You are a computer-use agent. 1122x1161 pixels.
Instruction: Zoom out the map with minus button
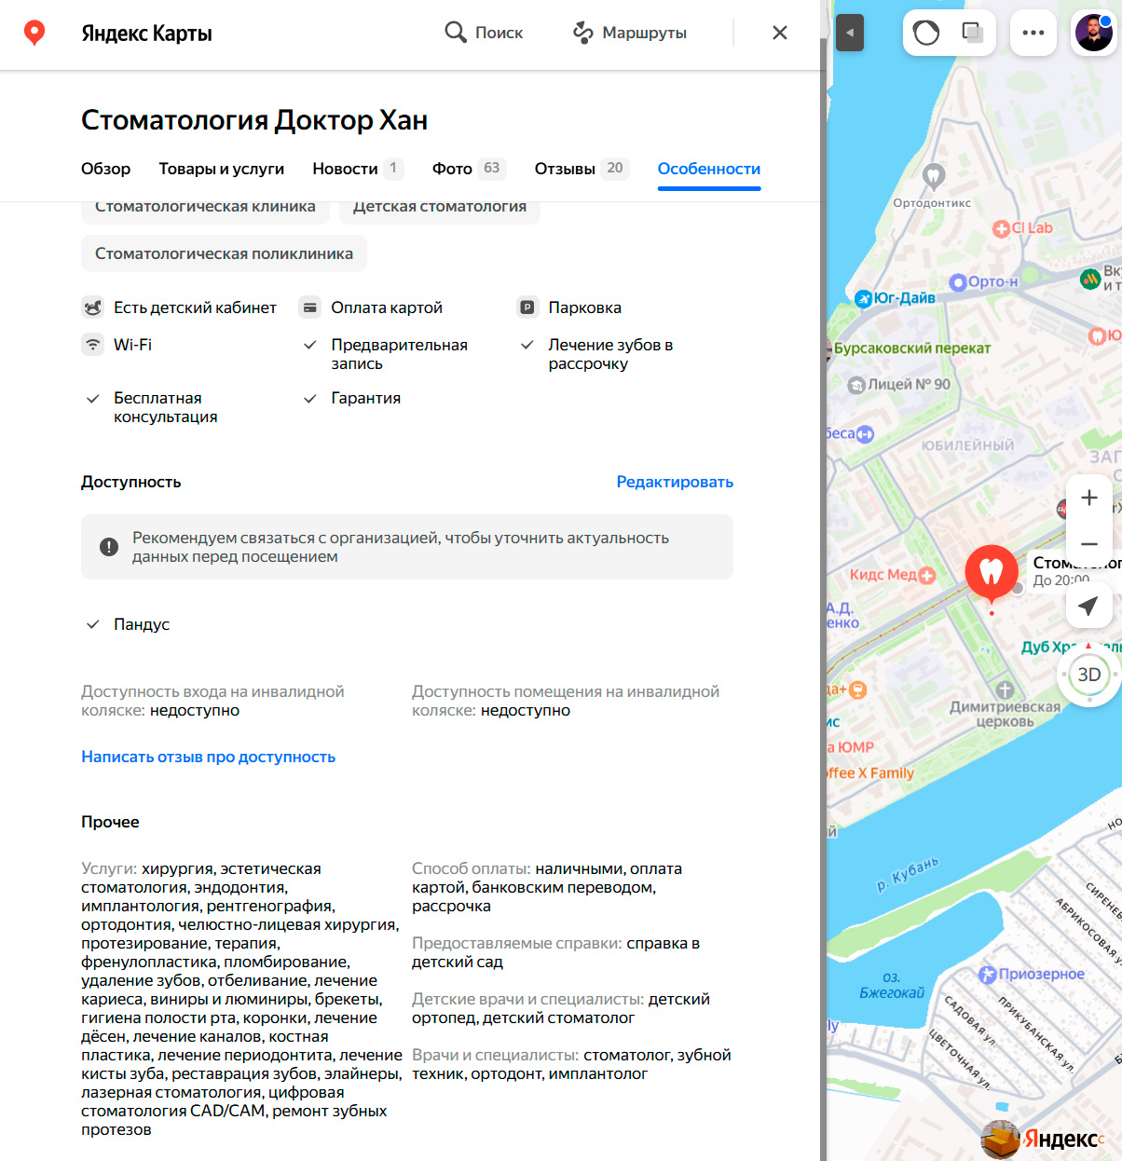[1088, 543]
